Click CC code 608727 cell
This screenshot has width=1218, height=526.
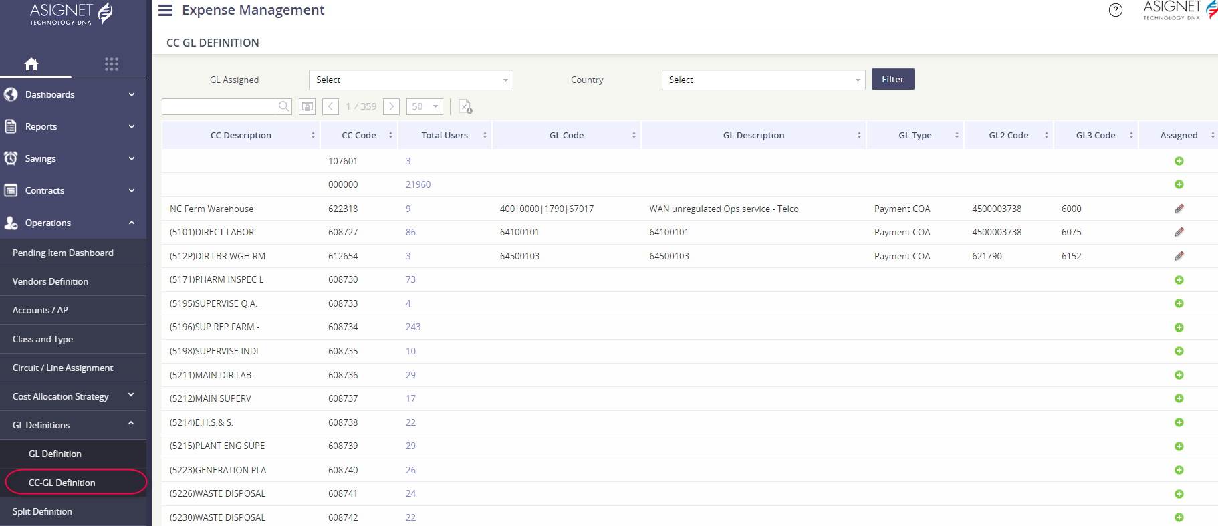(x=343, y=232)
